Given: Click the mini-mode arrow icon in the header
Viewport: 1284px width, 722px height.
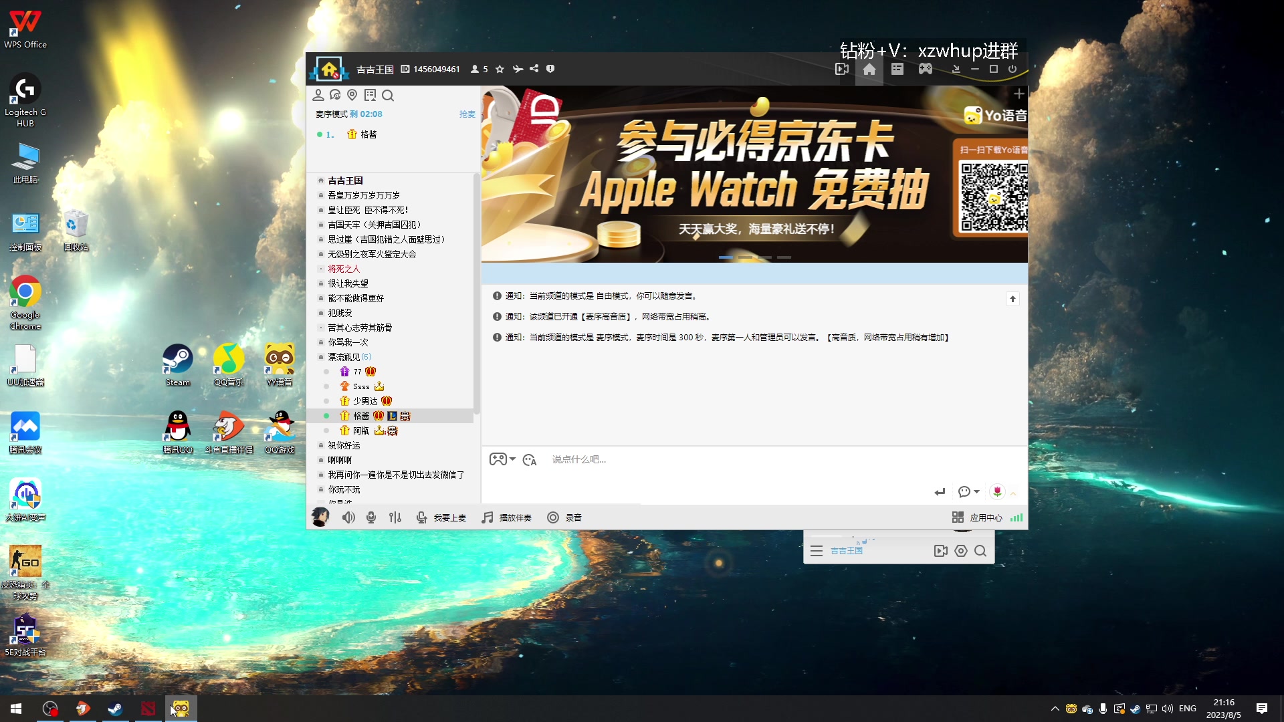Looking at the screenshot, I should pyautogui.click(x=956, y=69).
